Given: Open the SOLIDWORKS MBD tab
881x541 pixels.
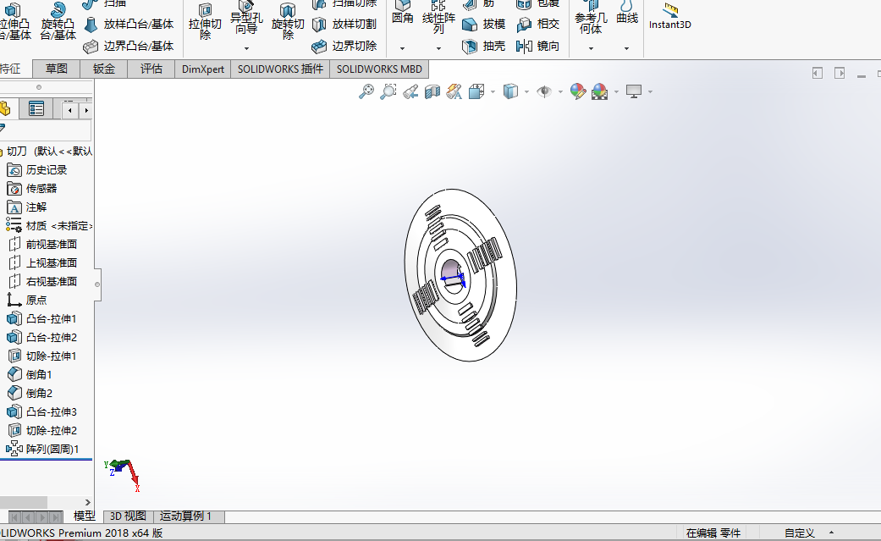Looking at the screenshot, I should (x=380, y=69).
